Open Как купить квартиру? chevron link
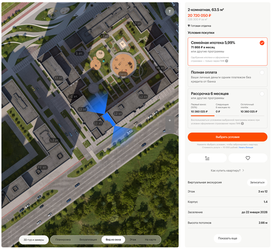This screenshot has height=249, width=272. tap(227, 171)
